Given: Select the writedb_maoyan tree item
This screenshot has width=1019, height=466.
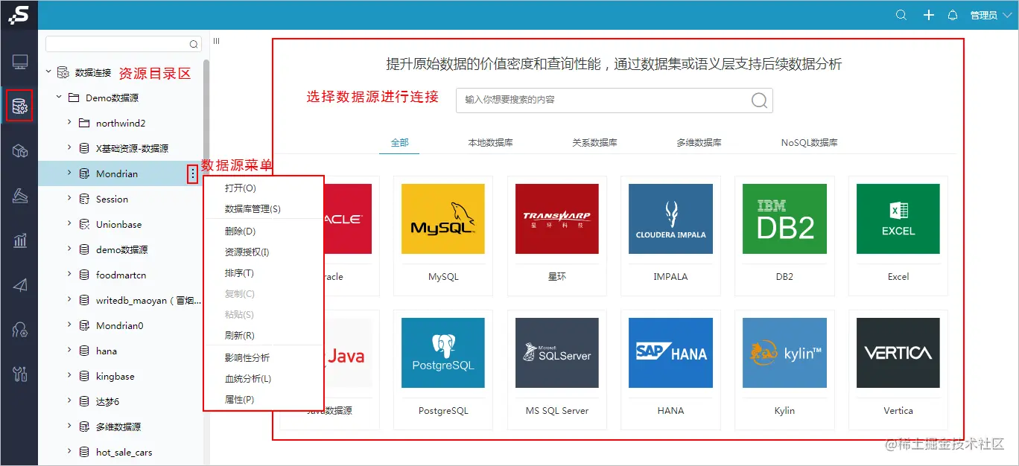Looking at the screenshot, I should (x=147, y=300).
